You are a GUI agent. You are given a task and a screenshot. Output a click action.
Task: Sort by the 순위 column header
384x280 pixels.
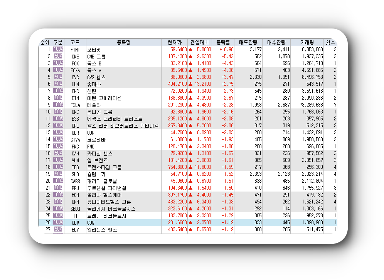click(45, 43)
